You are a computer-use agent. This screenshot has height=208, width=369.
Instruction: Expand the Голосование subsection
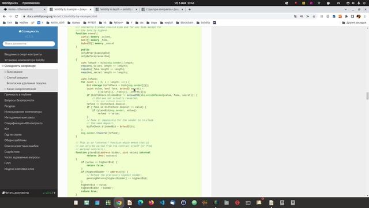coord(5,72)
